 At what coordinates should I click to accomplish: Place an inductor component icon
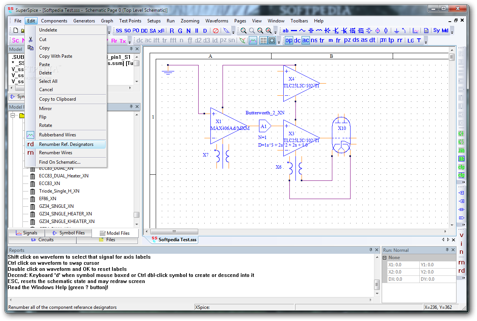tap(319, 31)
